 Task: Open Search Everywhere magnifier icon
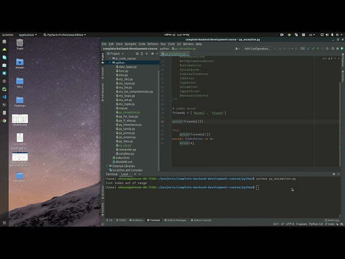(x=333, y=49)
